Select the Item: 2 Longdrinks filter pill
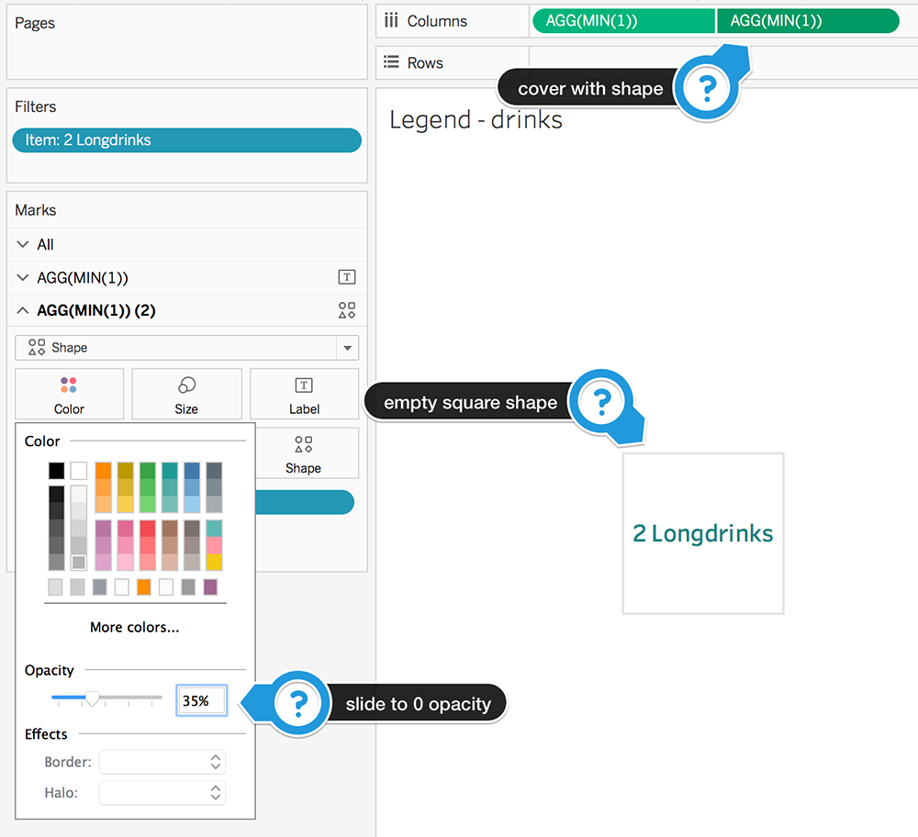The width and height of the screenshot is (918, 837). click(186, 140)
